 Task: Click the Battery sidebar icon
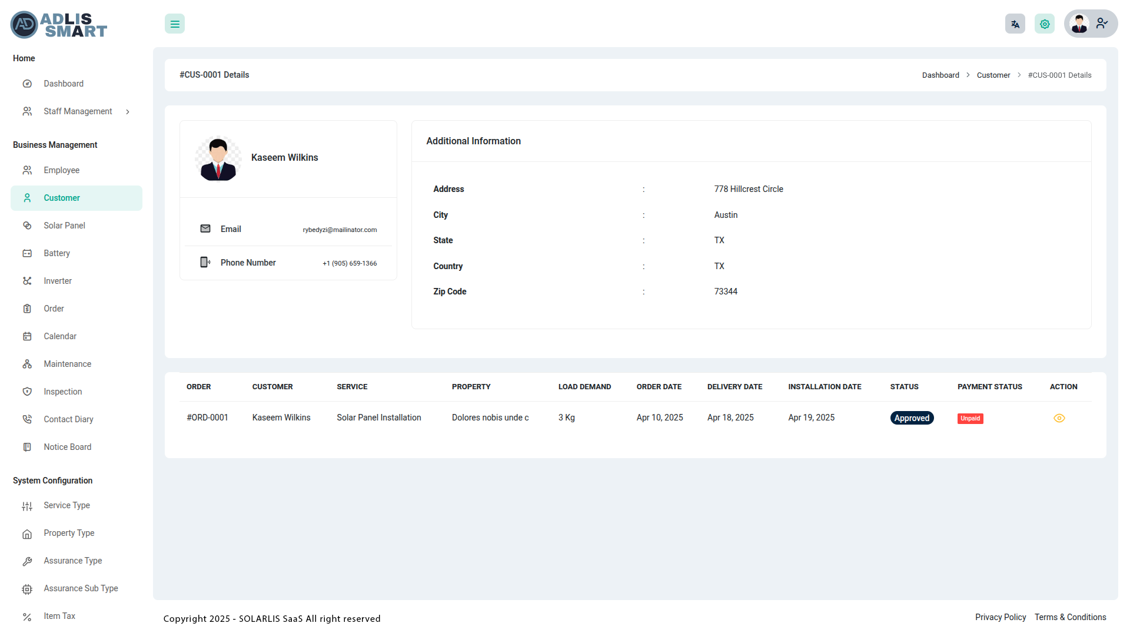27,253
